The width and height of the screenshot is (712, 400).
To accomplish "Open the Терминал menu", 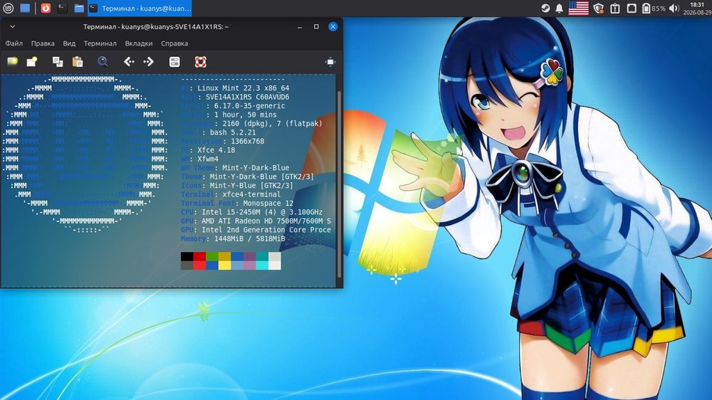I will 100,43.
